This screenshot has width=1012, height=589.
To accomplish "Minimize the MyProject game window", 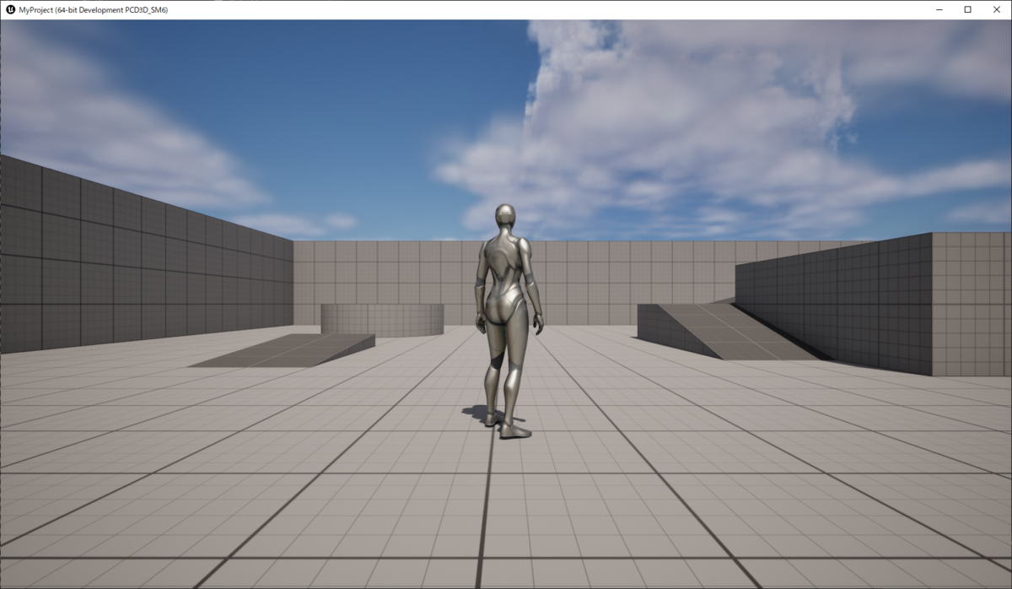I will pyautogui.click(x=939, y=9).
